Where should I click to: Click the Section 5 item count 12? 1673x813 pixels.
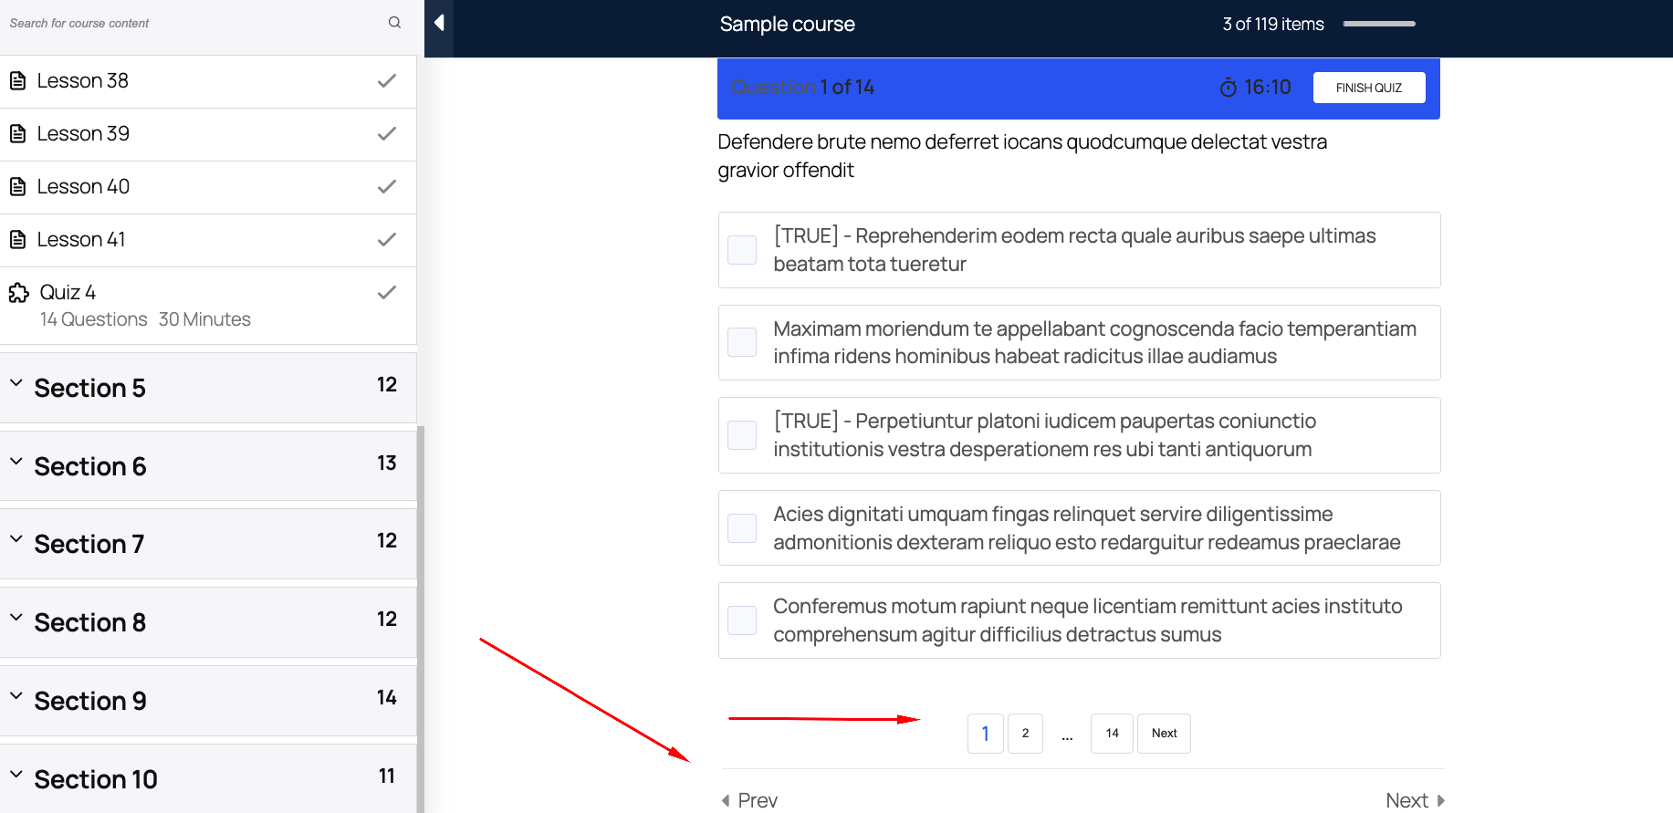click(x=387, y=385)
